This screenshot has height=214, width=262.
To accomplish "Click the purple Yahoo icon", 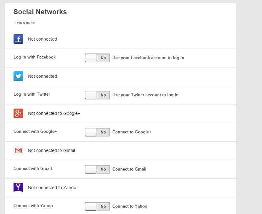I will 18,188.
